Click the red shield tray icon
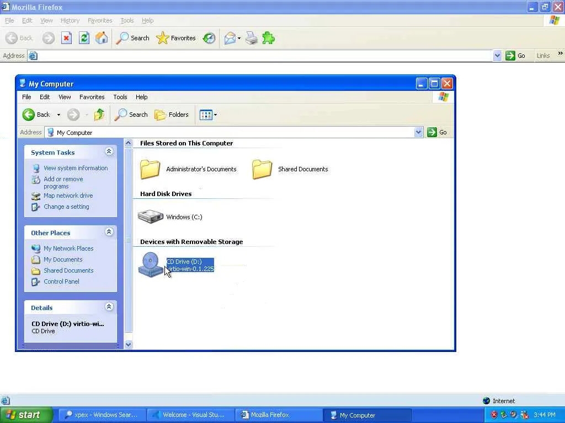 (x=494, y=415)
